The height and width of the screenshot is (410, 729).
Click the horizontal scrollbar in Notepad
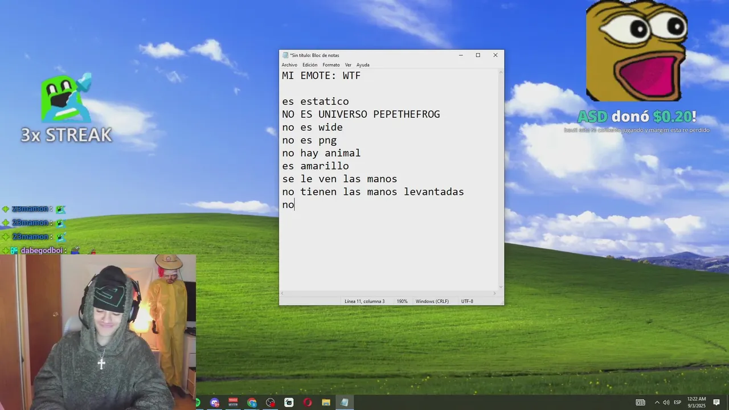[389, 293]
